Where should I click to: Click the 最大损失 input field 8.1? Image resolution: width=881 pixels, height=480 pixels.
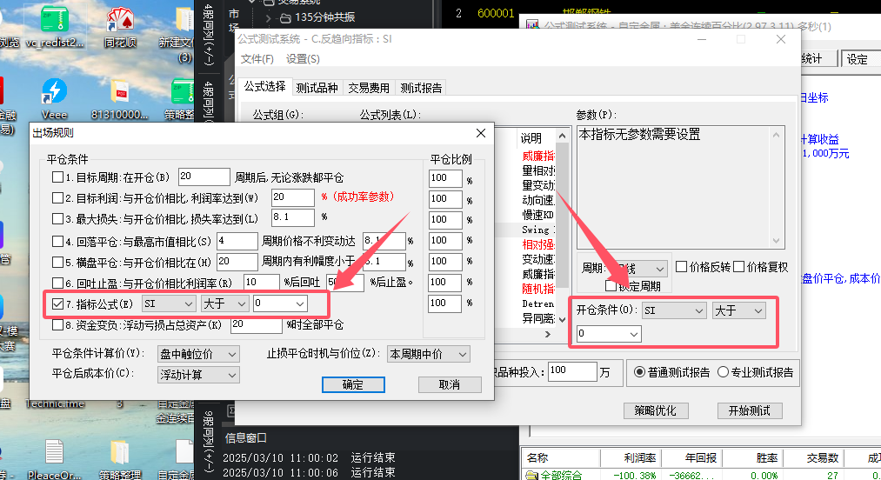[293, 217]
